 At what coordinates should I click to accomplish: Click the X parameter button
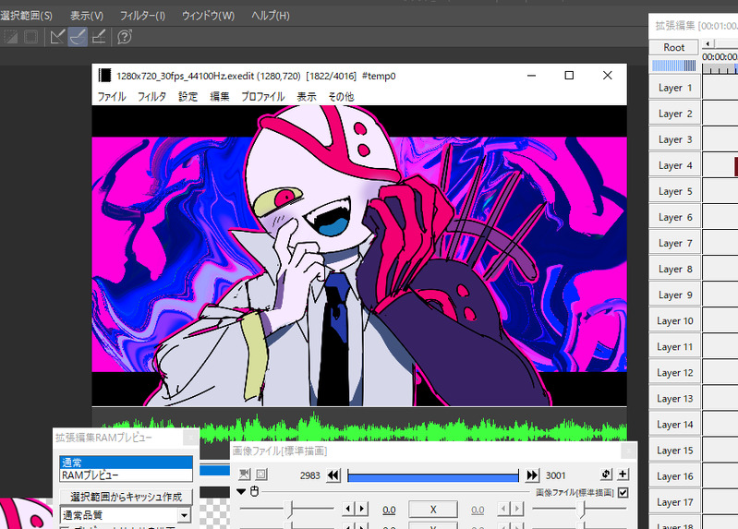pos(433,510)
